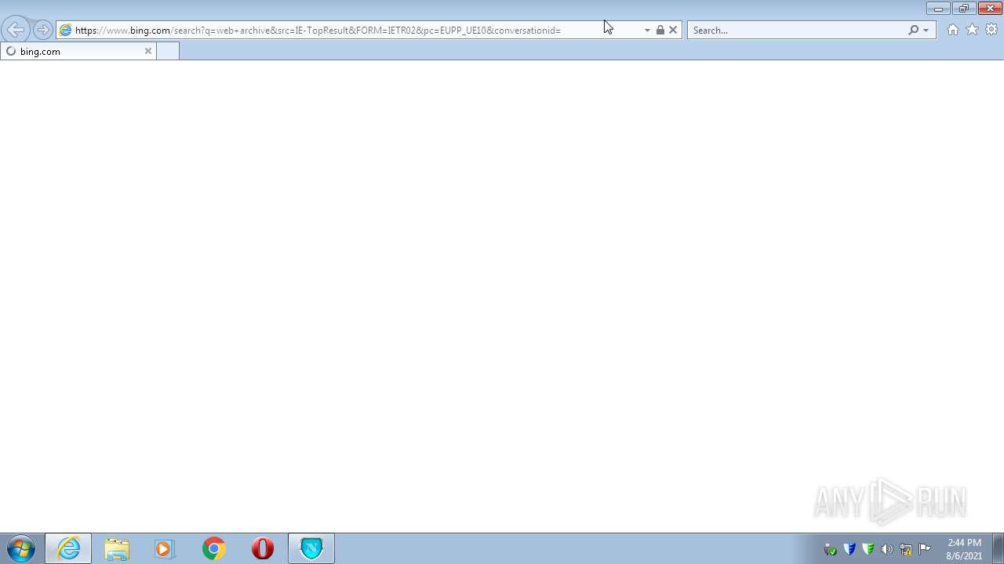Switch to Internet Explorer on the taskbar
This screenshot has height=564, width=1004.
tap(68, 548)
